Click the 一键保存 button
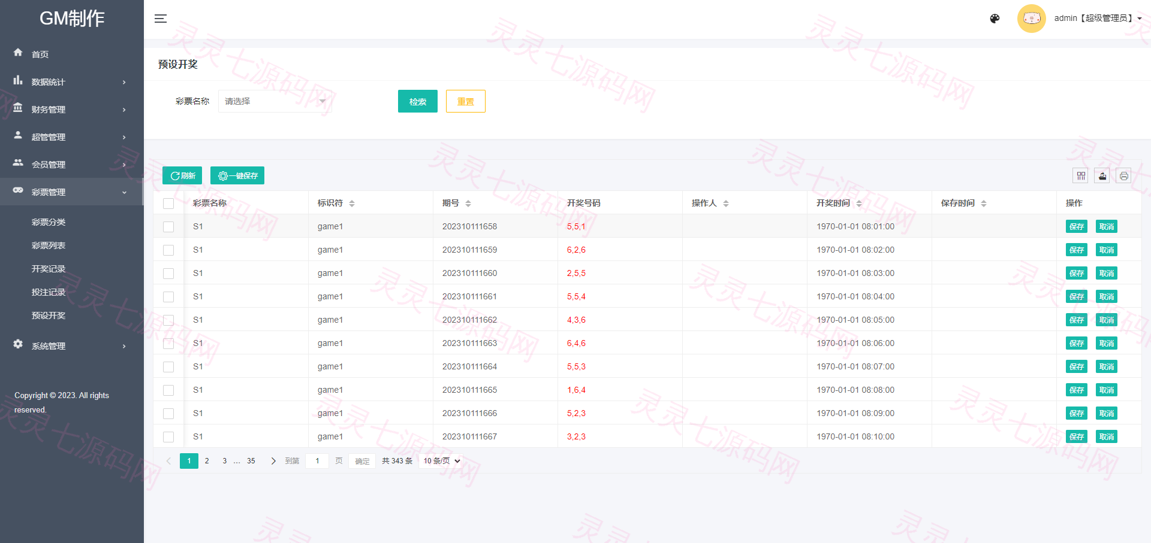Image resolution: width=1151 pixels, height=543 pixels. point(237,175)
